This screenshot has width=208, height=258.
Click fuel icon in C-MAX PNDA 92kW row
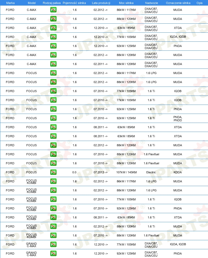tap(53, 46)
